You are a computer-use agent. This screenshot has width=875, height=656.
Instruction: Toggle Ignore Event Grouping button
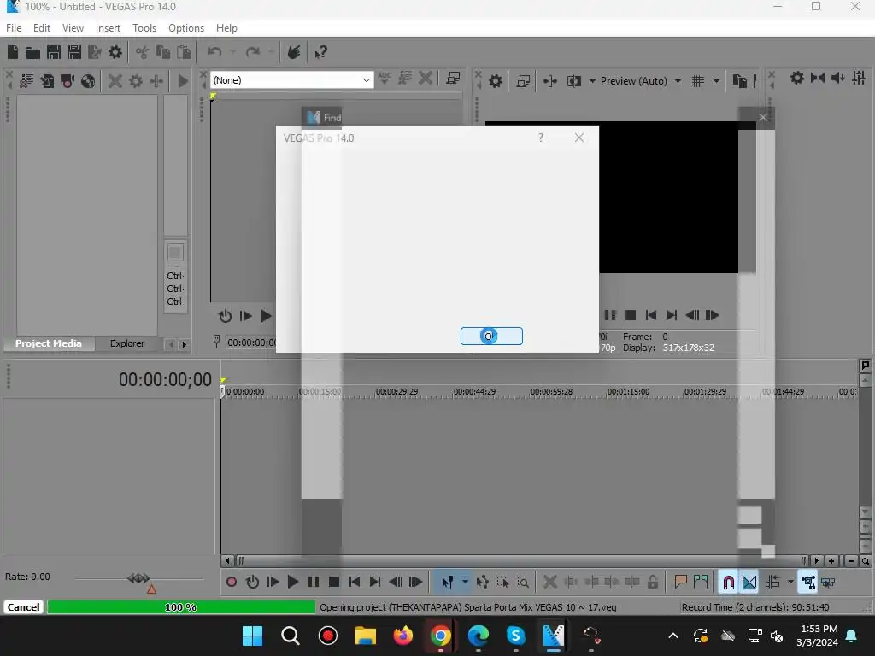point(828,583)
